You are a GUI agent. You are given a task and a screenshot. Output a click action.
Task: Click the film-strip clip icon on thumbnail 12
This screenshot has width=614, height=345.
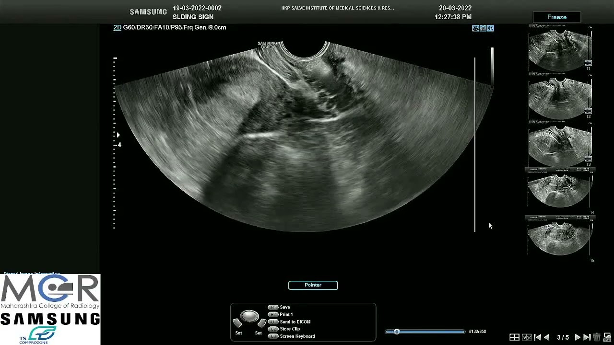[x=588, y=111]
